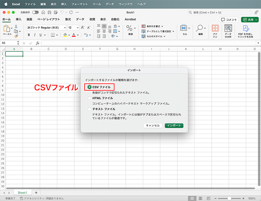Click the Save icon in the title bar
The image size is (261, 201).
point(49,12)
